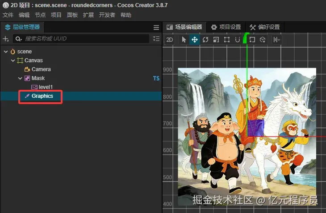326x213 pixels.
Task: Open the 面板 menu
Action: coord(72,15)
